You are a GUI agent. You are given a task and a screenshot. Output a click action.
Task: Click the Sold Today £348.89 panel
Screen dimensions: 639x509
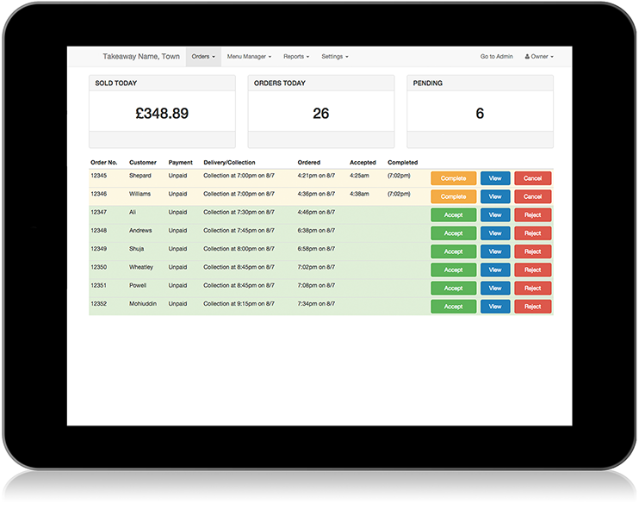pos(162,113)
